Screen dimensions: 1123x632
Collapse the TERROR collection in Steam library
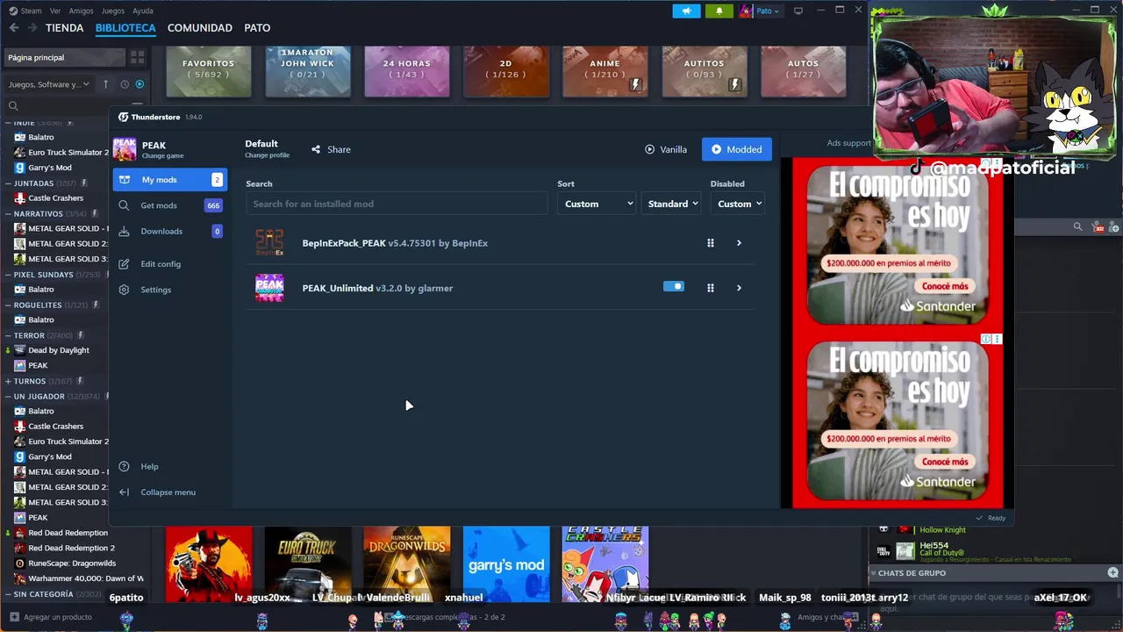[x=7, y=335]
